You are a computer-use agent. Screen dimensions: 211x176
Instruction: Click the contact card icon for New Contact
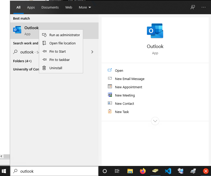pyautogui.click(x=110, y=103)
